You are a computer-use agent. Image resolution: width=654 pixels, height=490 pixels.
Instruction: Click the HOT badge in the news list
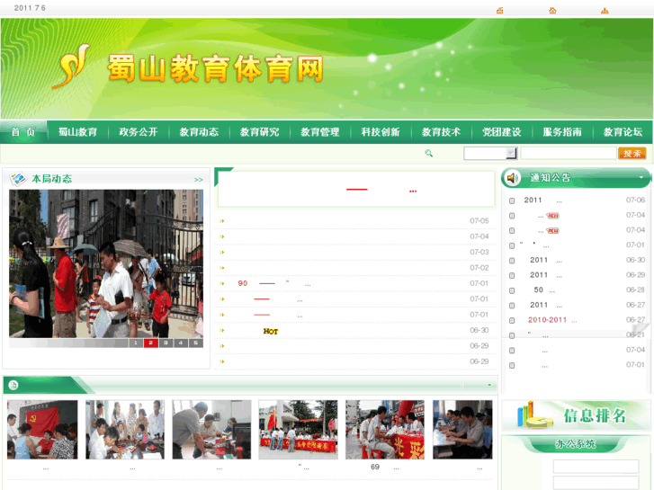270,331
